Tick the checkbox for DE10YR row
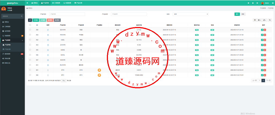Screen dimensions: 275x115 click(x=30, y=30)
